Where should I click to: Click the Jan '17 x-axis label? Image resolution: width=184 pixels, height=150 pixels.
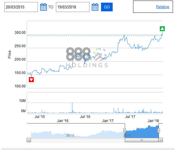coord(108,121)
